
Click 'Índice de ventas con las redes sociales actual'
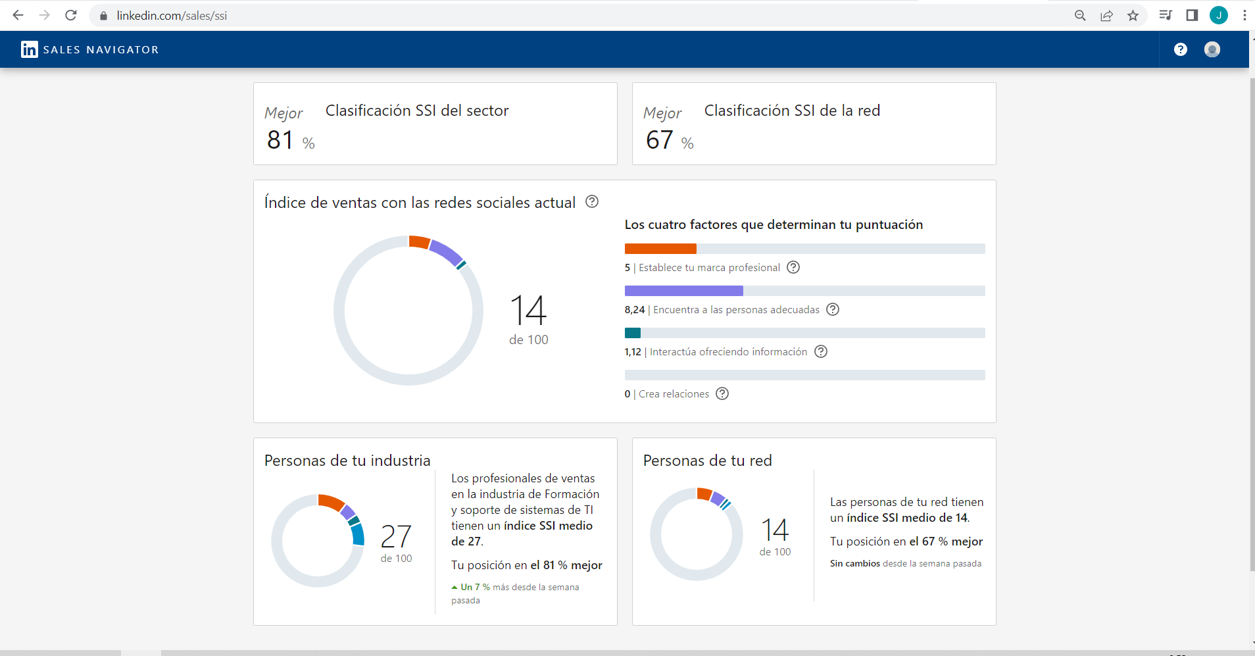coord(420,203)
